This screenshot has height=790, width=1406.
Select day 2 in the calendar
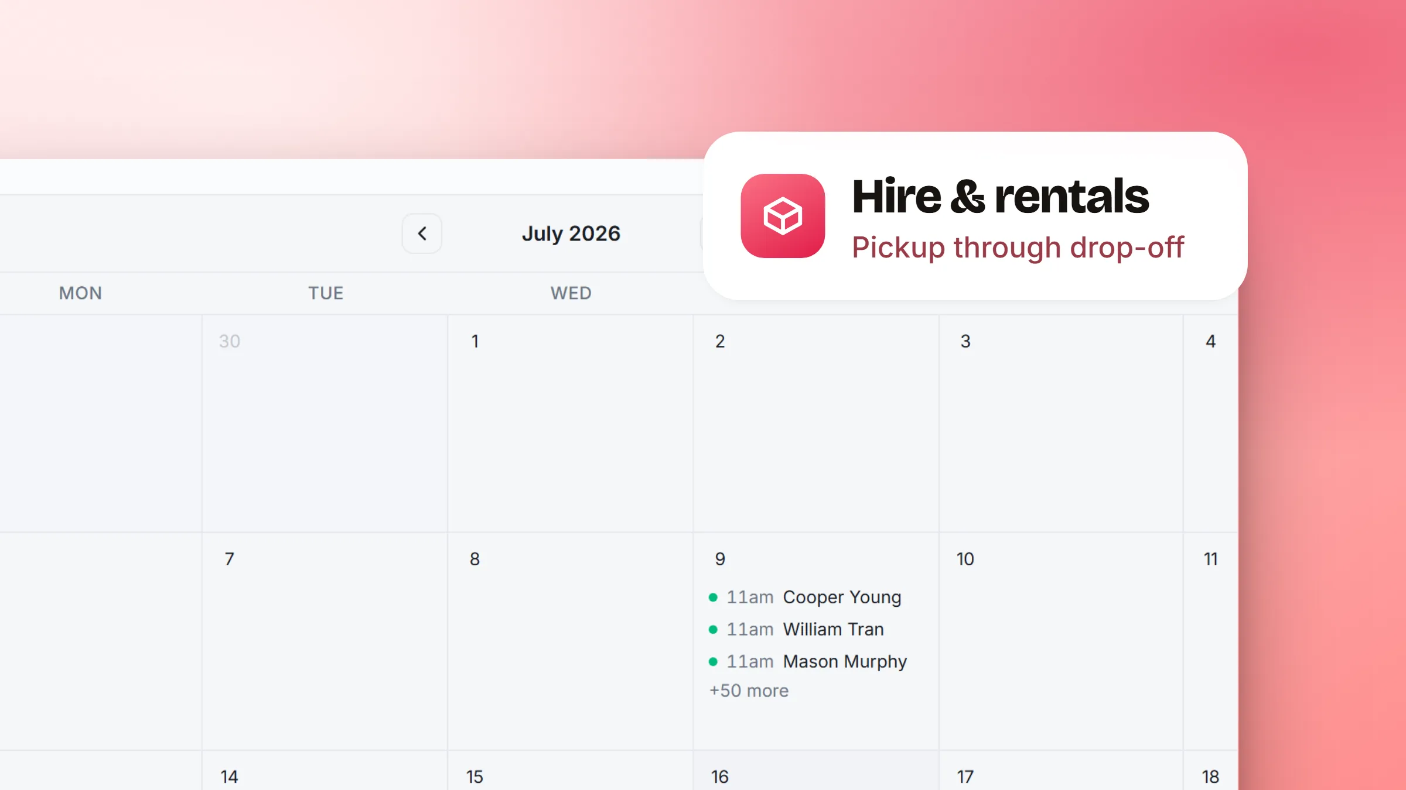720,341
